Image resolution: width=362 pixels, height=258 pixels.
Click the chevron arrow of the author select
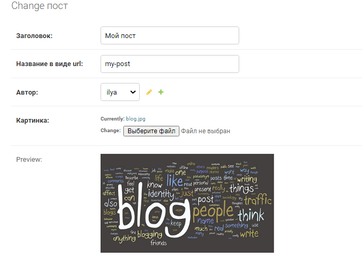coord(133,92)
